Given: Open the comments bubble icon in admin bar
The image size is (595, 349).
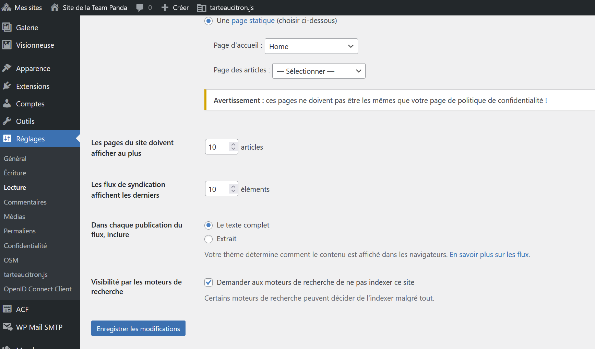Looking at the screenshot, I should pos(140,8).
